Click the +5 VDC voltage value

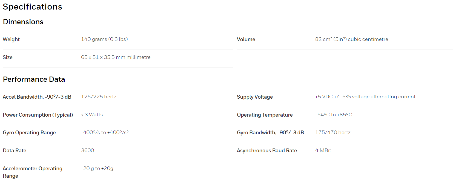point(365,97)
